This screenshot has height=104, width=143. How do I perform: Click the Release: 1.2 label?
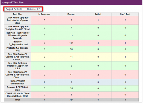pyautogui.click(x=33, y=9)
